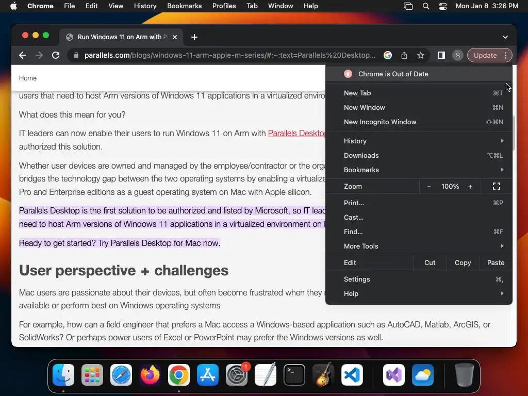Click Stage Manager icon in menu bar
This screenshot has height=396, width=528.
pos(408,6)
